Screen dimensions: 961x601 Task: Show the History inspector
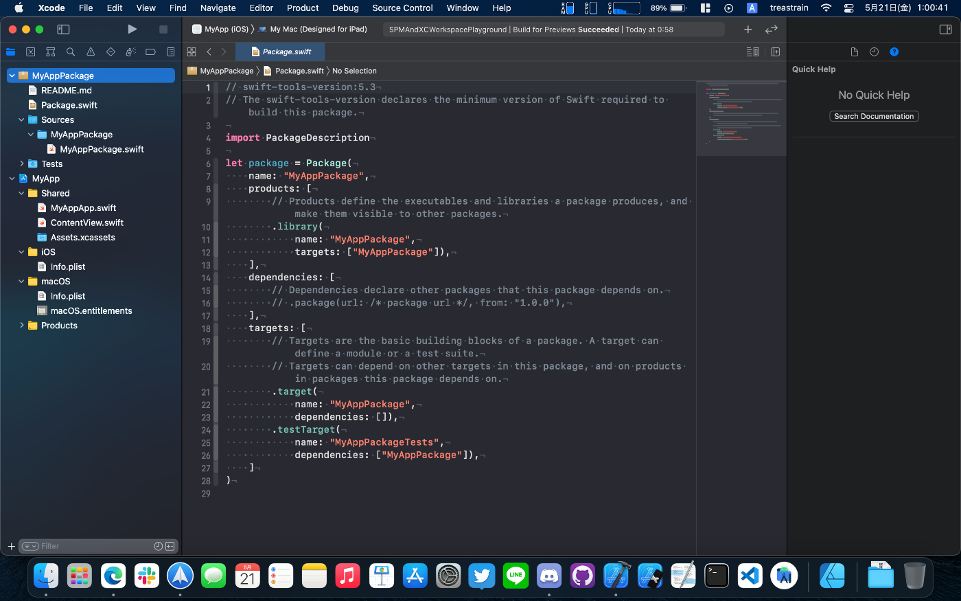point(874,52)
